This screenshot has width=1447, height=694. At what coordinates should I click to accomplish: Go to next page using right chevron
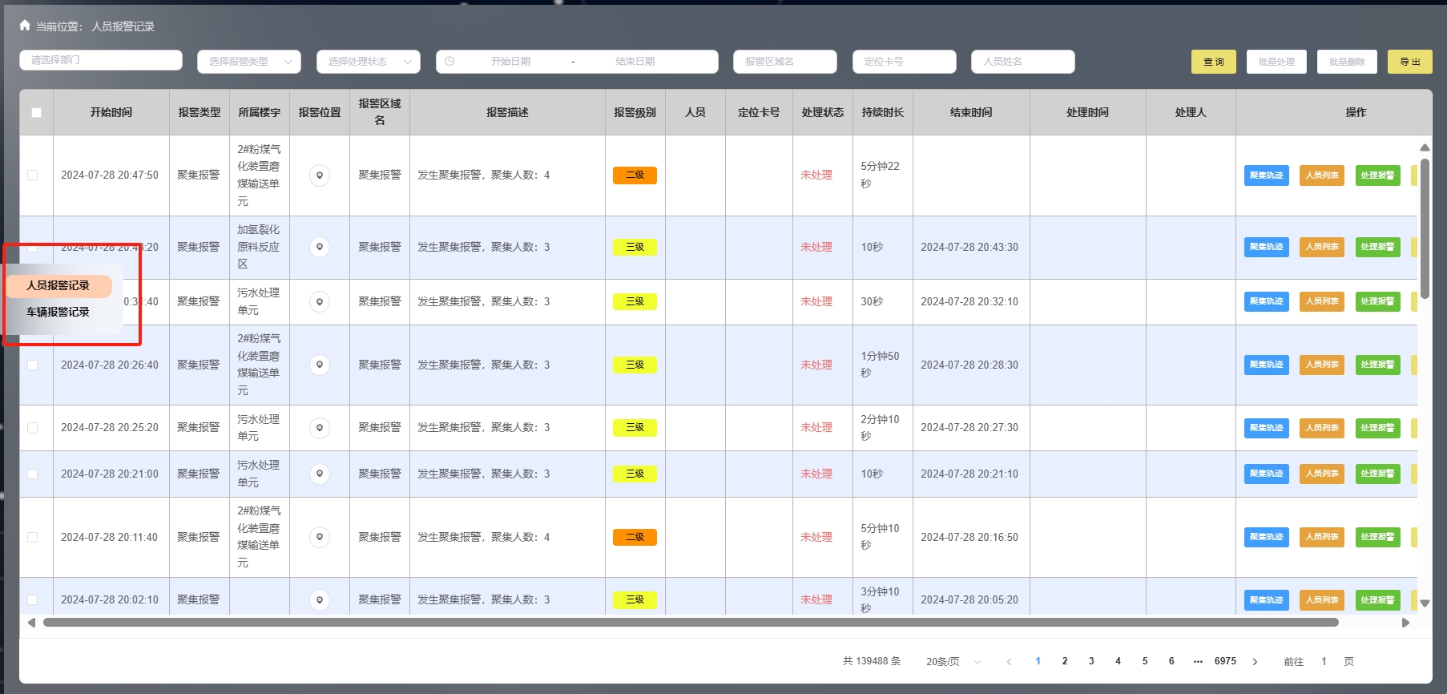point(1255,662)
